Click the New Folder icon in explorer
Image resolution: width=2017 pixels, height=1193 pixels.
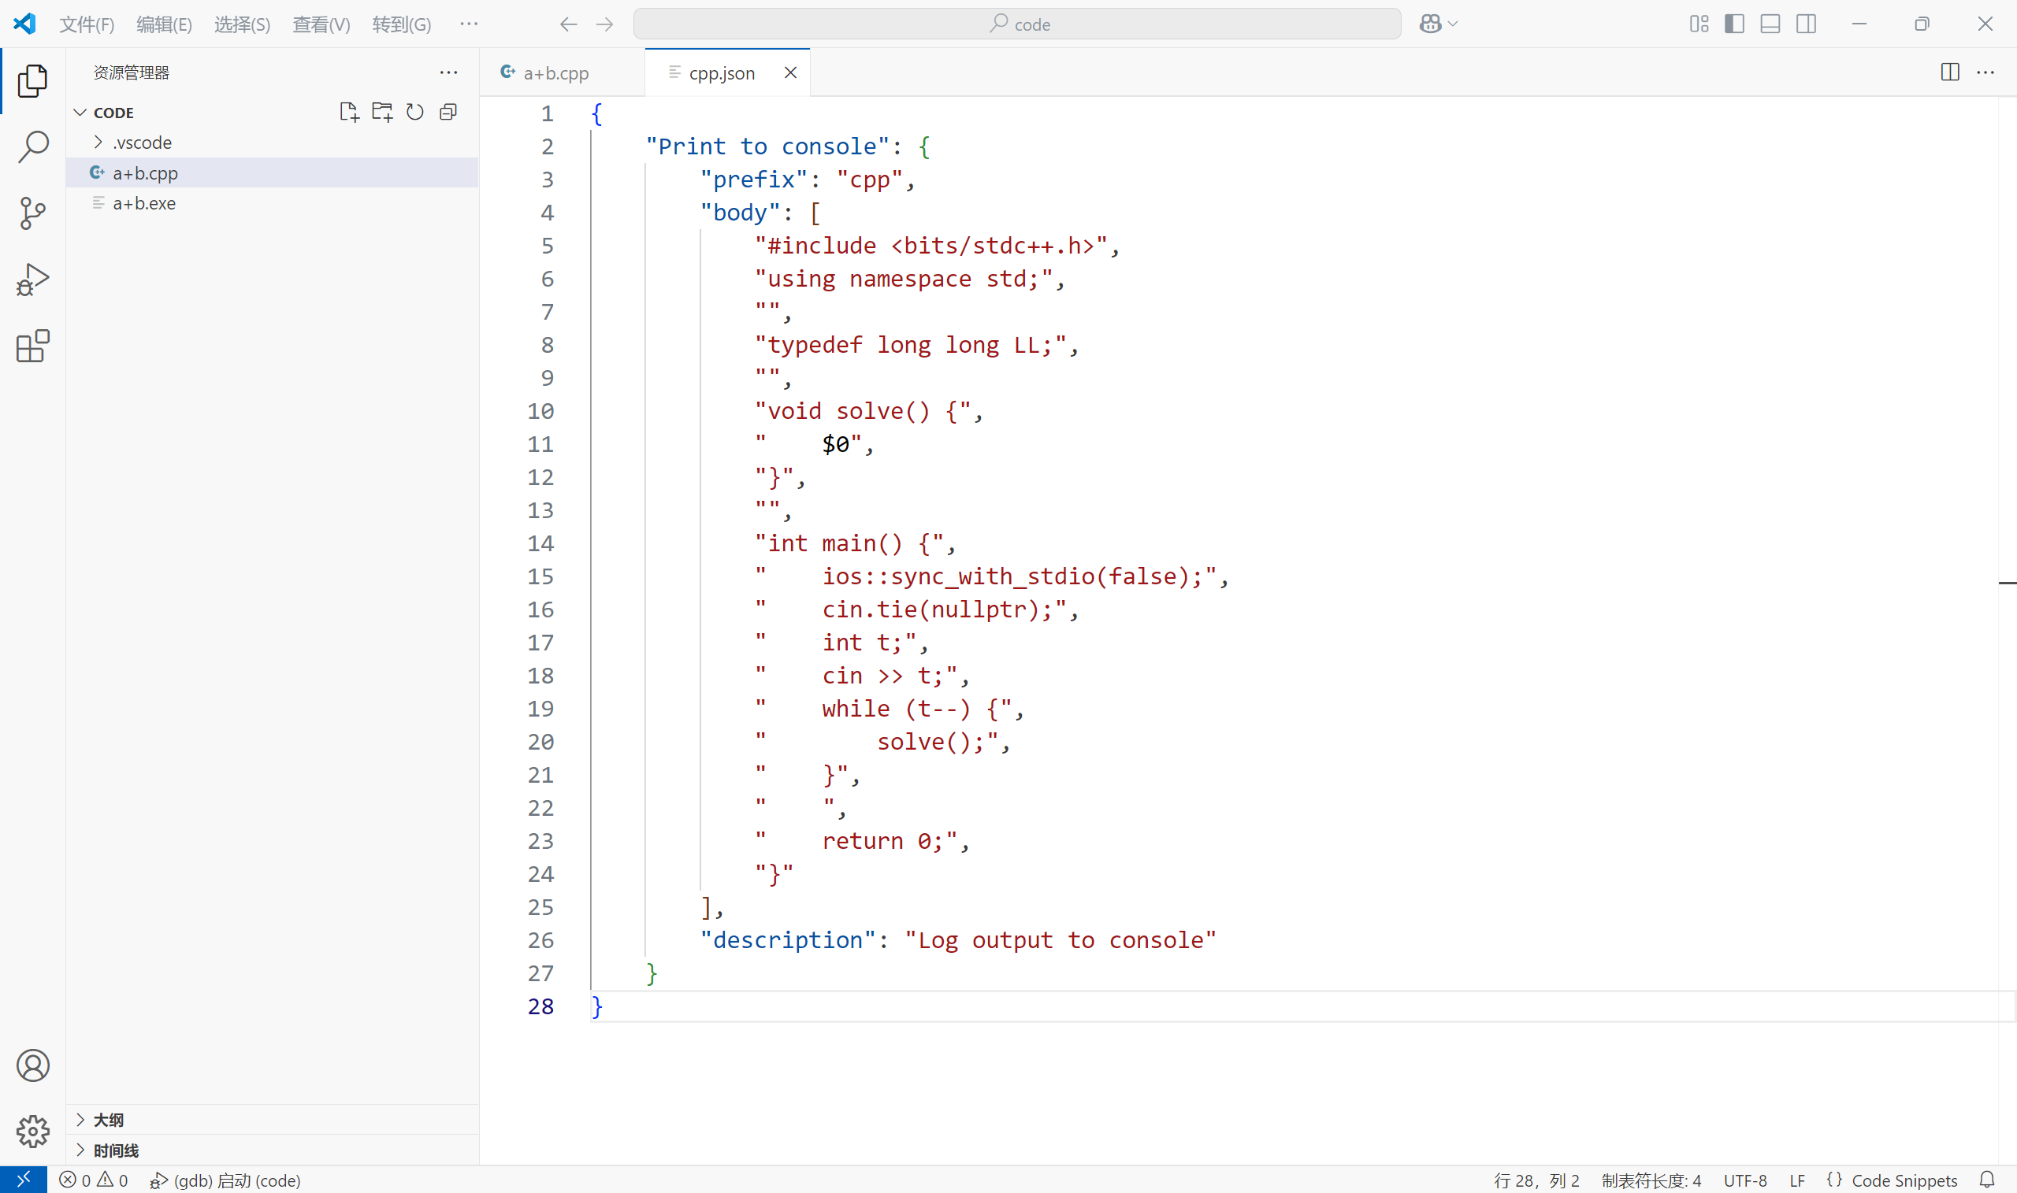pyautogui.click(x=382, y=112)
